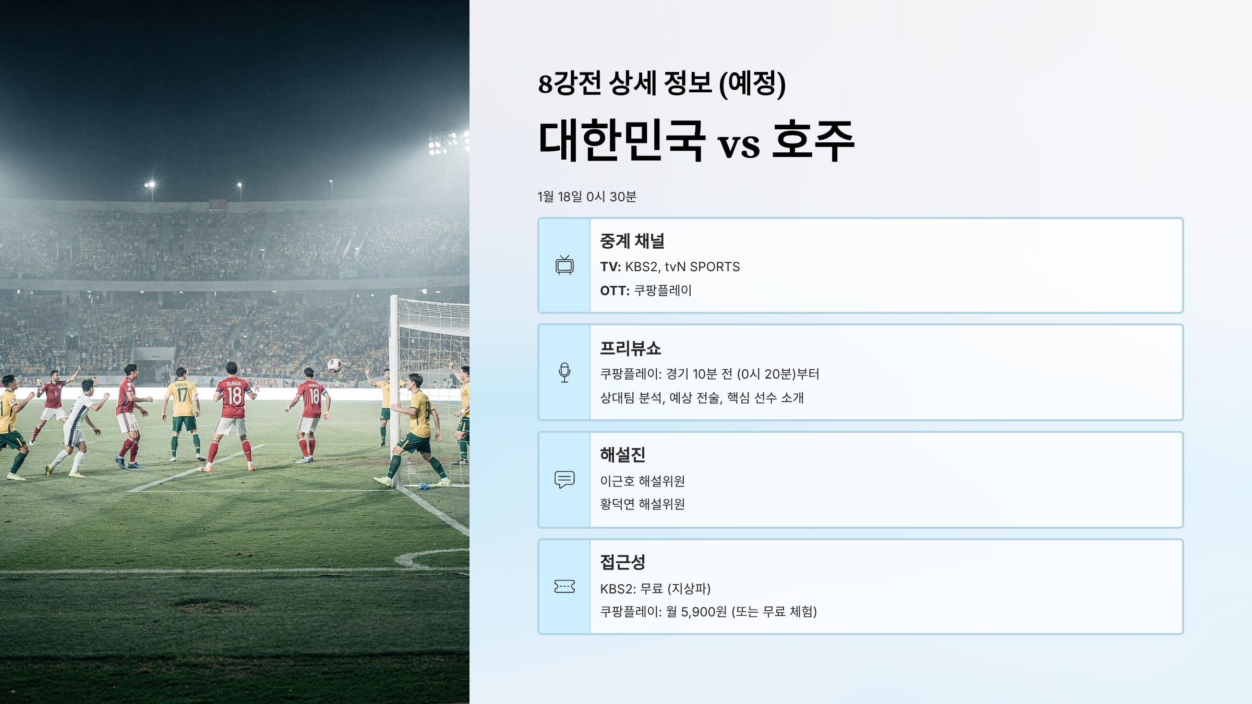
Task: Click the 쿠팡플레이 월 5,900원 price line
Action: click(x=708, y=612)
